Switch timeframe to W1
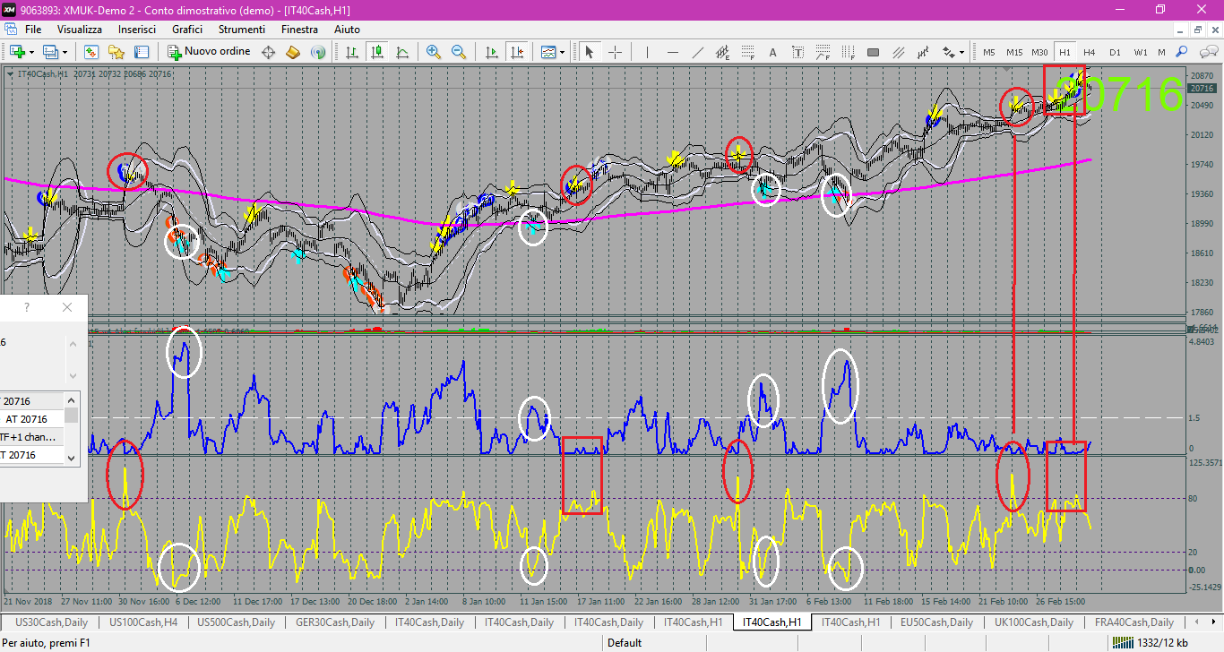 [x=1141, y=52]
